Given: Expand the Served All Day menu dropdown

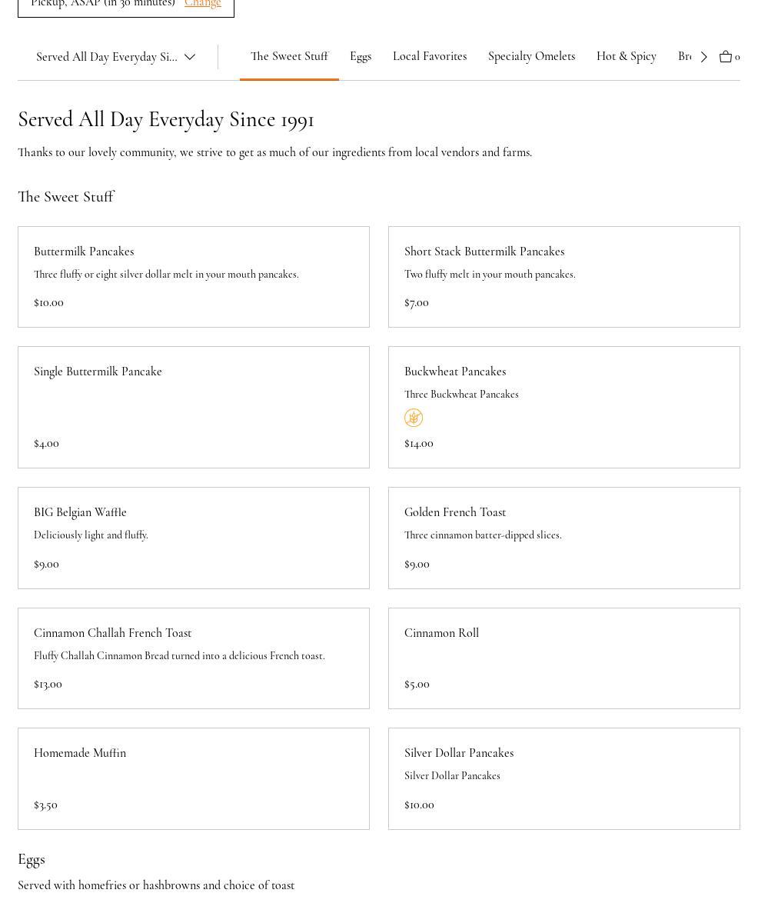Looking at the screenshot, I should [x=115, y=57].
